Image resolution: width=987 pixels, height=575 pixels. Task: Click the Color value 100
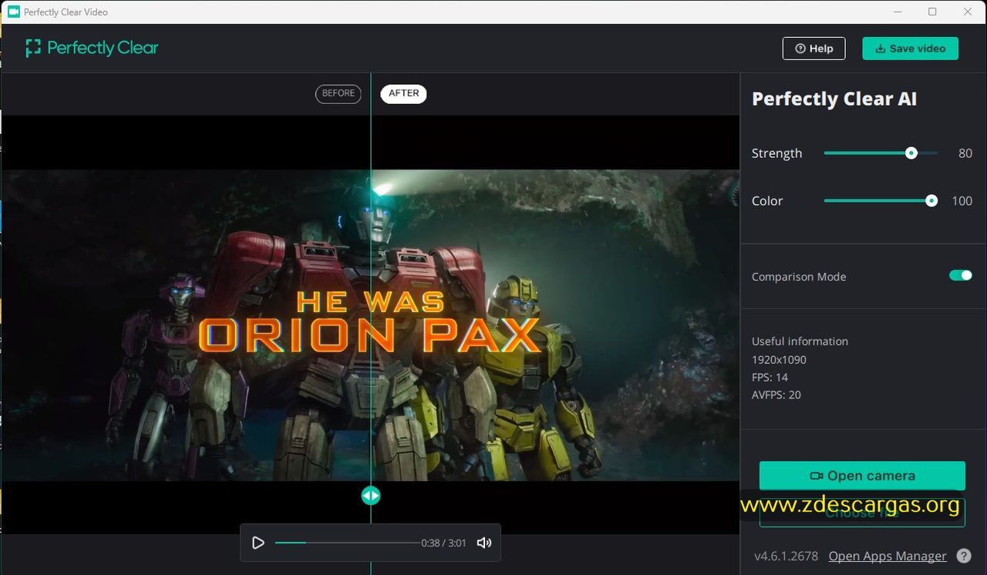962,201
